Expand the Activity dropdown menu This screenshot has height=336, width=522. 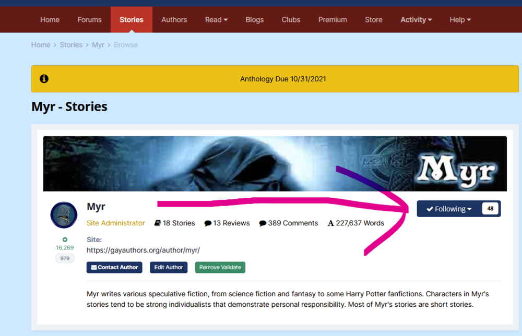point(416,20)
